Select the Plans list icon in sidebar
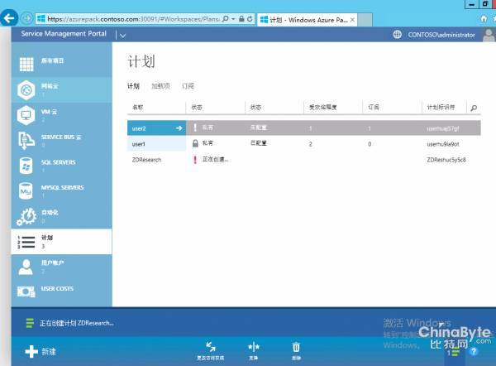Screen dimensions: 496x366 (26, 242)
